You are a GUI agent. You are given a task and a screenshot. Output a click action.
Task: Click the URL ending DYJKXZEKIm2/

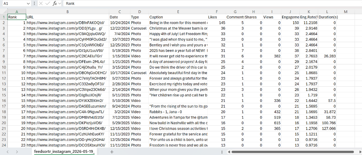point(68,101)
